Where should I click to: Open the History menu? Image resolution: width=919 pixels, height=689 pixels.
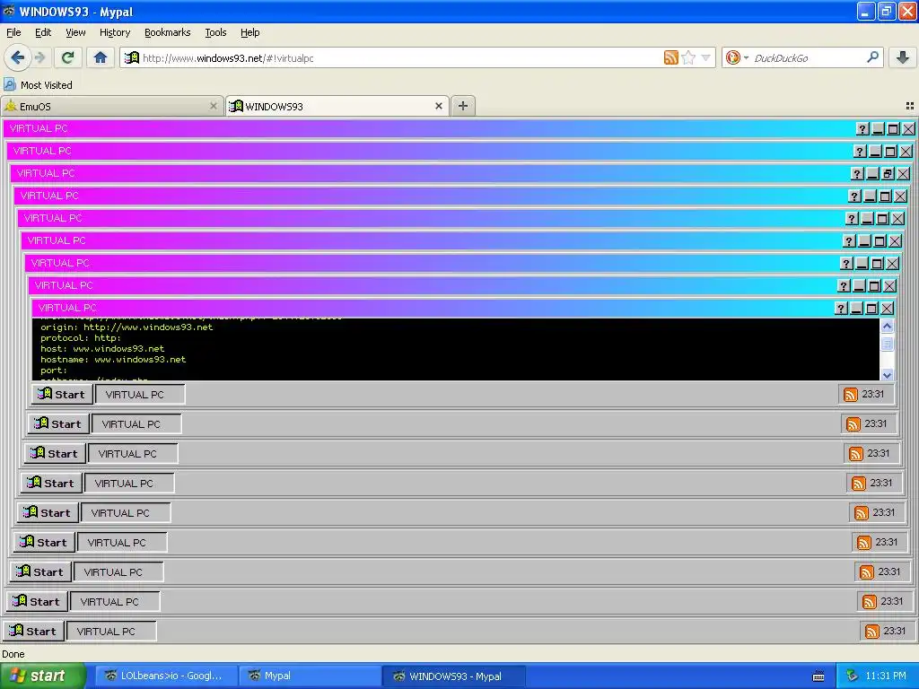[114, 32]
